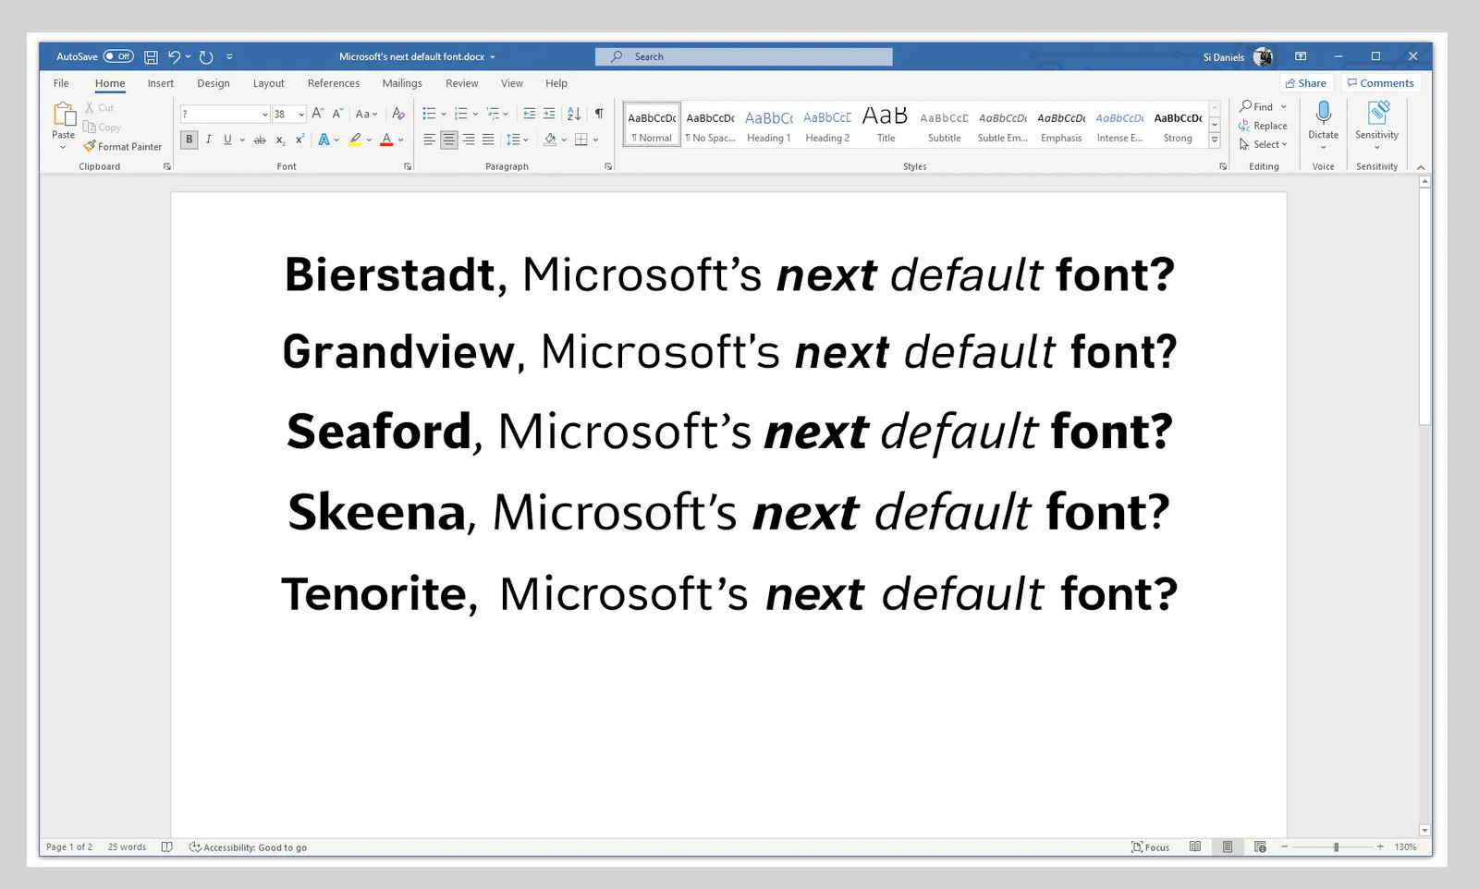Screen dimensions: 1479x889
Task: Toggle the AutoSave switch
Action: pos(118,56)
